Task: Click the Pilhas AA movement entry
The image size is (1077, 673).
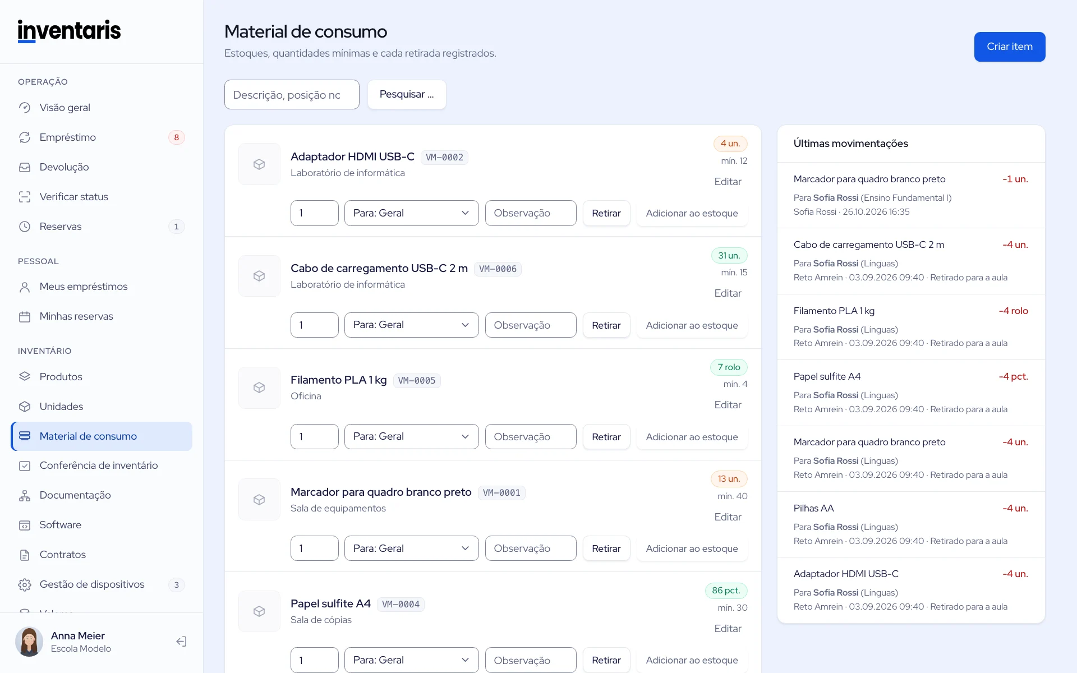Action: [x=911, y=524]
